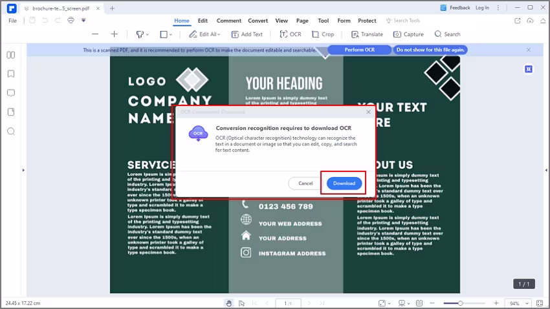
Task: Open the Comment tab
Action: [x=228, y=21]
